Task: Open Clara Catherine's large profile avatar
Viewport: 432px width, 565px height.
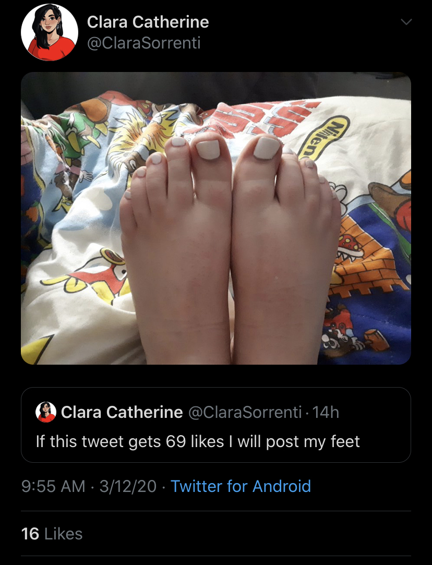Action: click(x=50, y=32)
